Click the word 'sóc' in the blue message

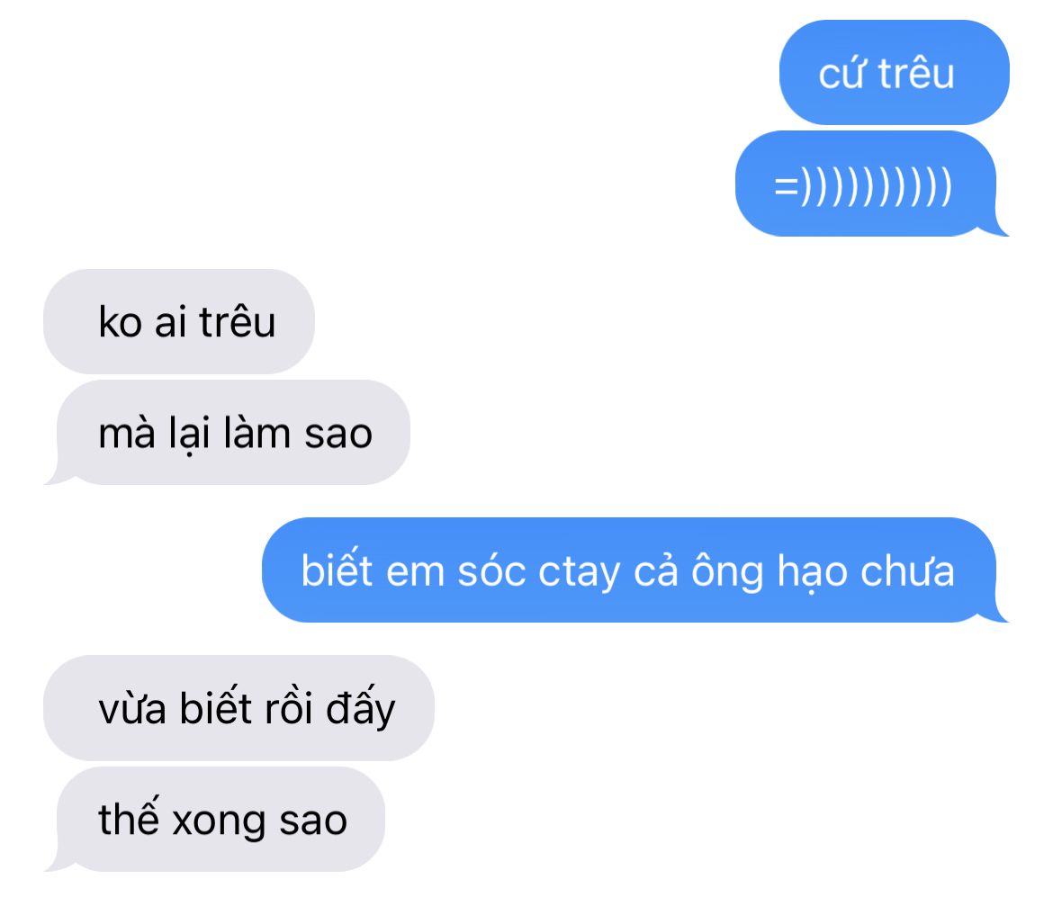(x=491, y=570)
